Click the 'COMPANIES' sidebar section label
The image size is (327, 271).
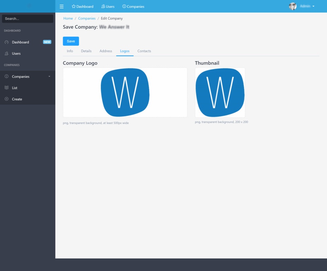click(12, 65)
